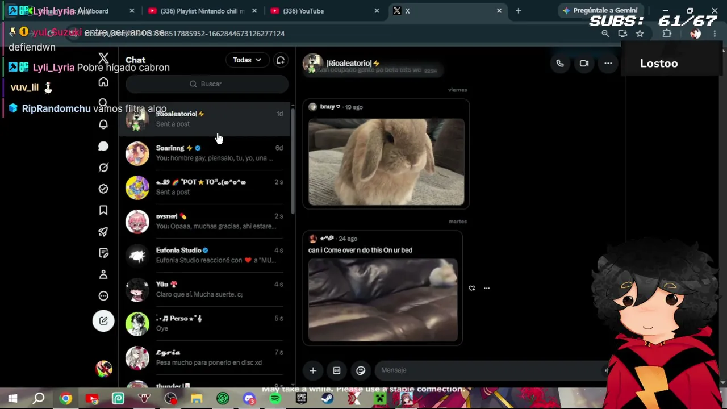The image size is (727, 409).
Task: Reply to the 'can i Come over' message
Action: point(471,288)
